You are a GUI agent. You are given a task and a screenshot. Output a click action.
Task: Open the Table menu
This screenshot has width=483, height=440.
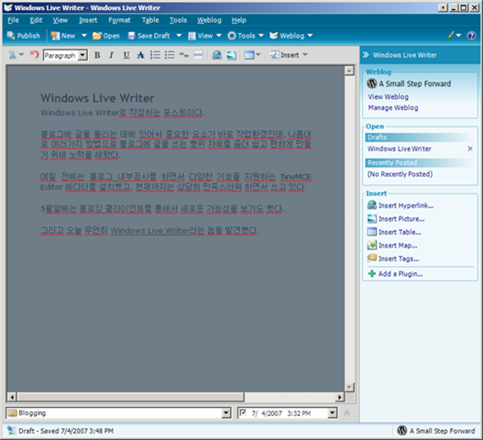click(150, 20)
